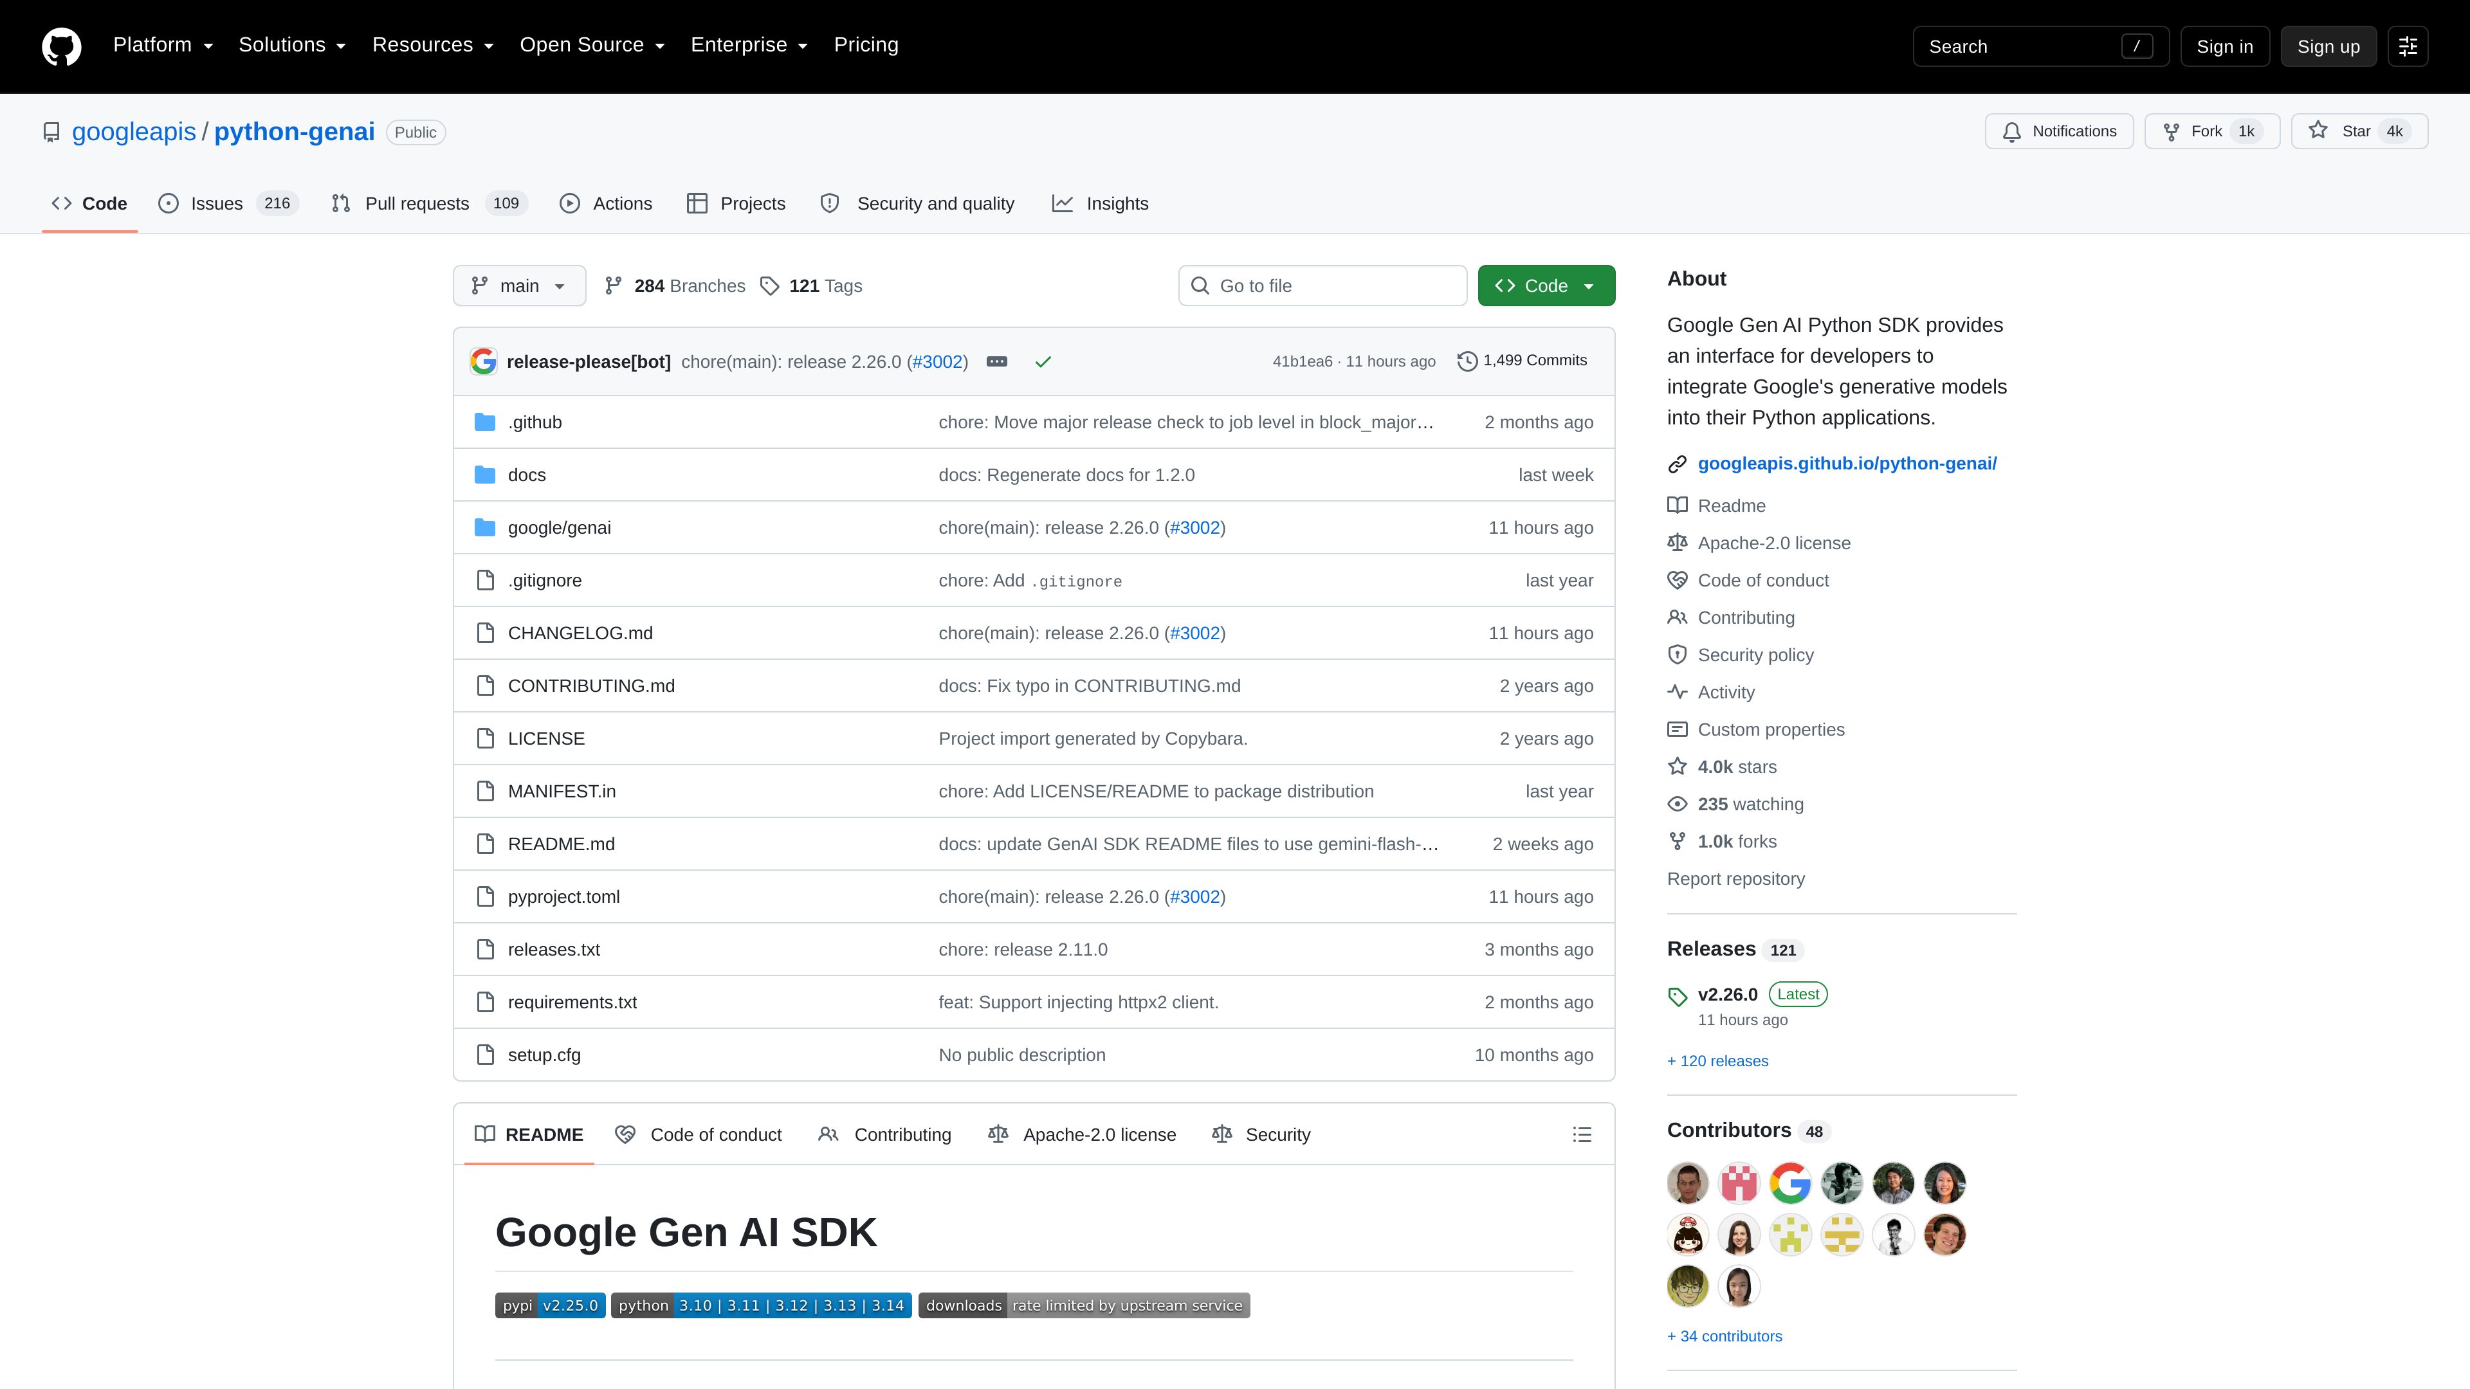View the green check status for latest commit
Viewport: 2470px width, 1389px height.
pyautogui.click(x=1043, y=361)
